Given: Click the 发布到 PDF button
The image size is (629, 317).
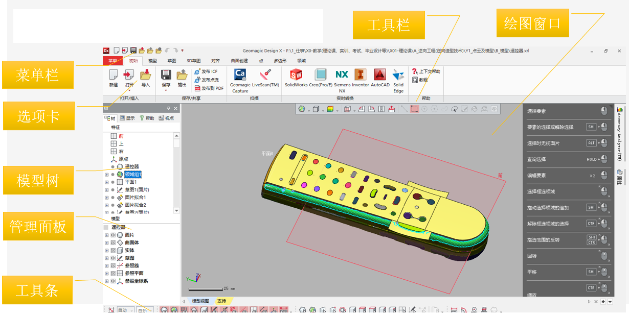Looking at the screenshot, I should [209, 88].
